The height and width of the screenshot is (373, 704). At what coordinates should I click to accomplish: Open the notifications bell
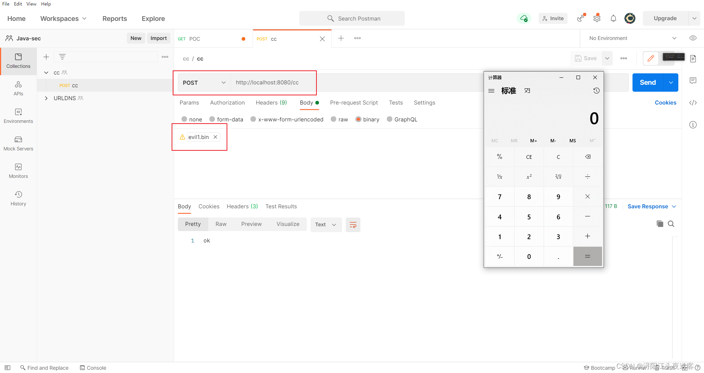pyautogui.click(x=613, y=18)
